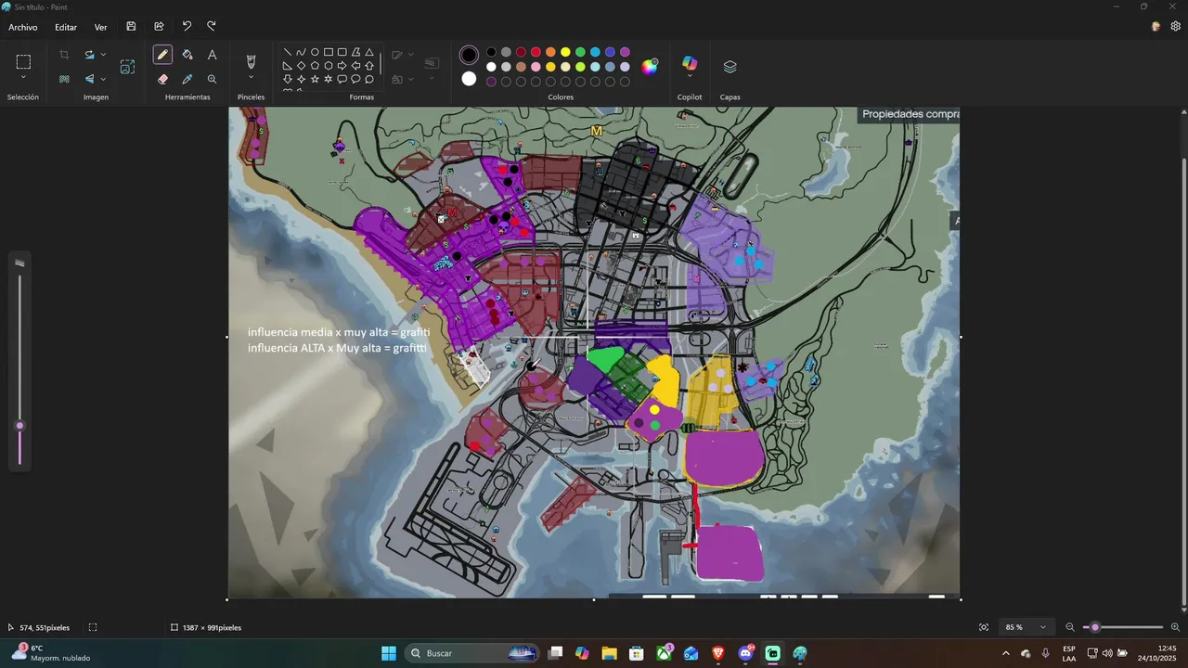Select the white secondary color circle
The image size is (1188, 668).
click(x=469, y=79)
